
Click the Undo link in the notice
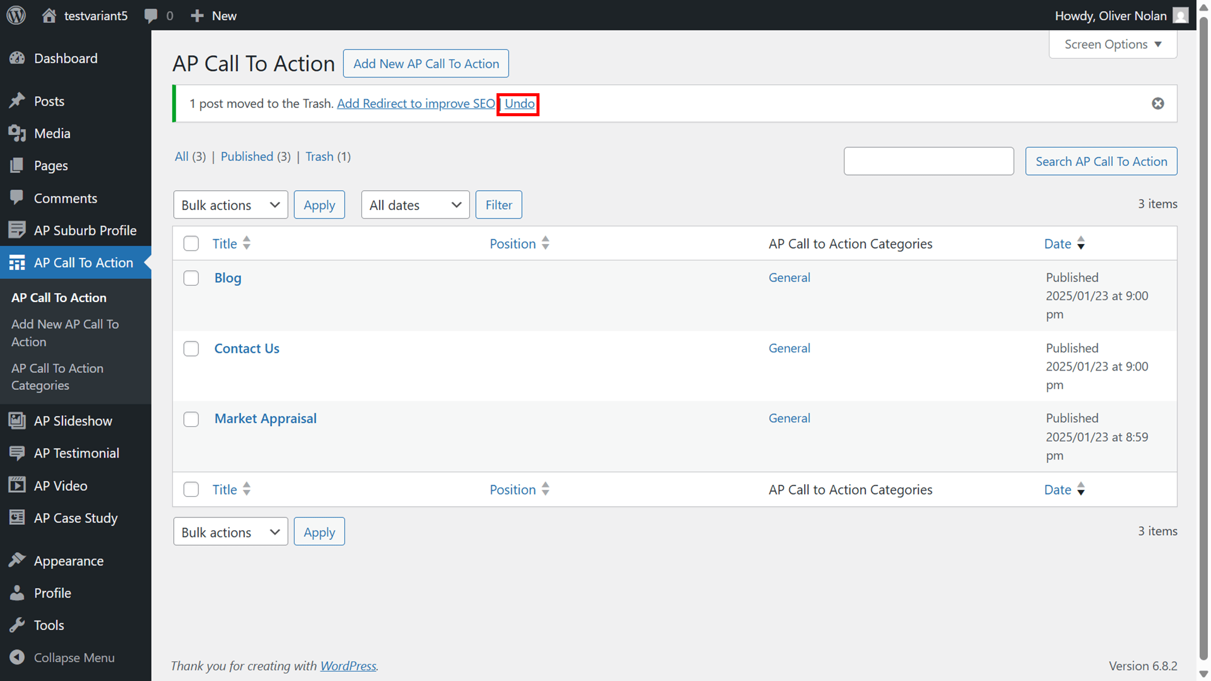tap(520, 104)
